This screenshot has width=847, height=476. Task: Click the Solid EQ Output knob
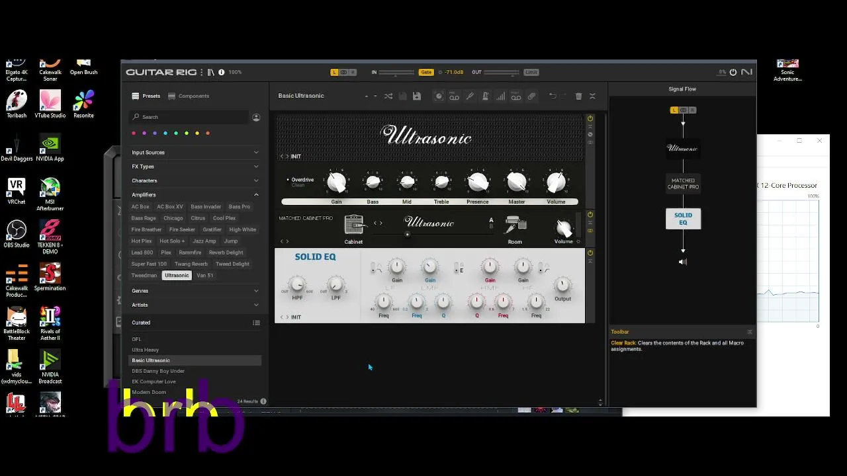click(x=562, y=285)
